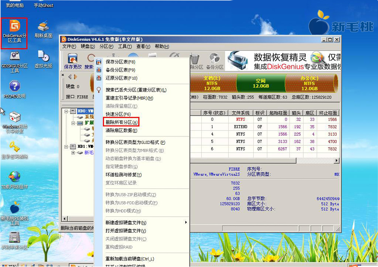Open the 查看(V) menu
The width and height of the screenshot is (378, 267).
(143, 46)
